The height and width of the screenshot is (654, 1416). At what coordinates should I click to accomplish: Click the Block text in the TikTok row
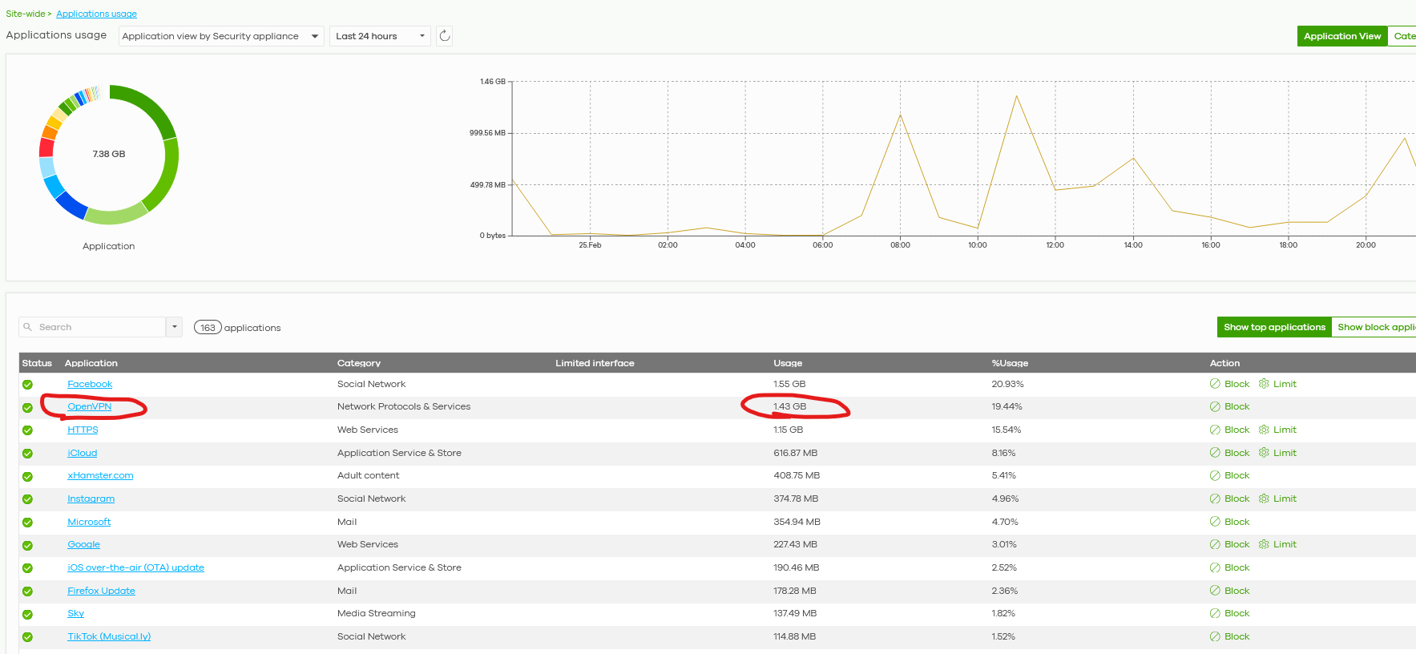1236,636
